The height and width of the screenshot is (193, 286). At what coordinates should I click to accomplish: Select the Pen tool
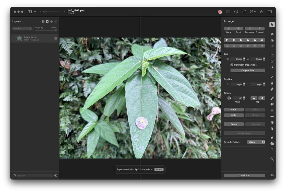(x=272, y=138)
